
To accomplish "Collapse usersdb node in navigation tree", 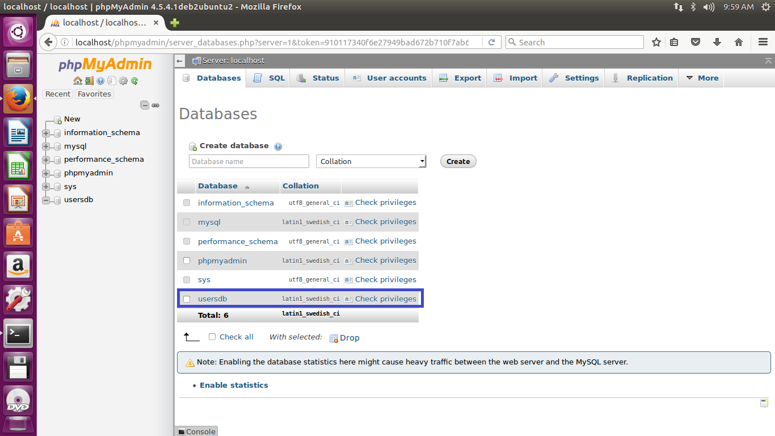I will [46, 200].
